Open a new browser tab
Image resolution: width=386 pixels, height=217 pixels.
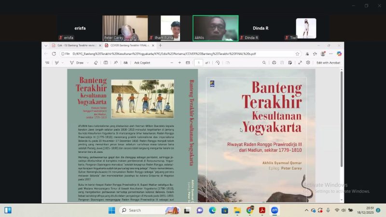coord(161,45)
